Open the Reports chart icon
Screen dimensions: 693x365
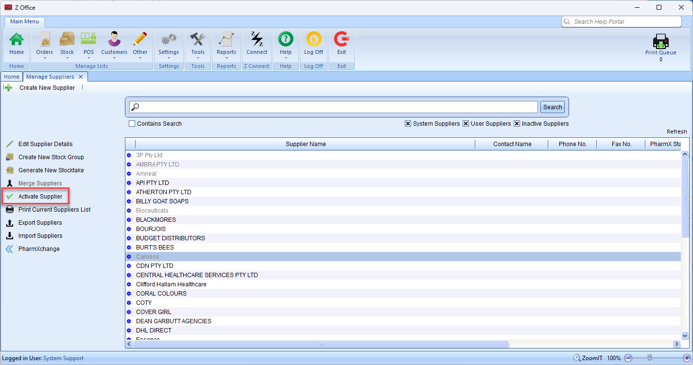(x=226, y=39)
